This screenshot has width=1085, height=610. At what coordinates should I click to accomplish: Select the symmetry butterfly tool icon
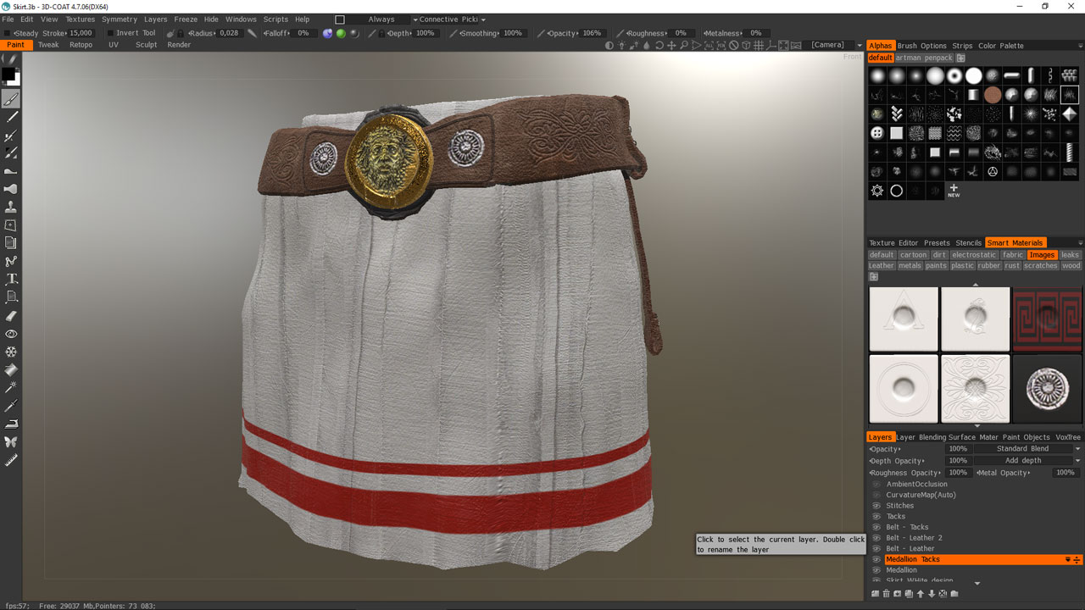click(x=11, y=441)
